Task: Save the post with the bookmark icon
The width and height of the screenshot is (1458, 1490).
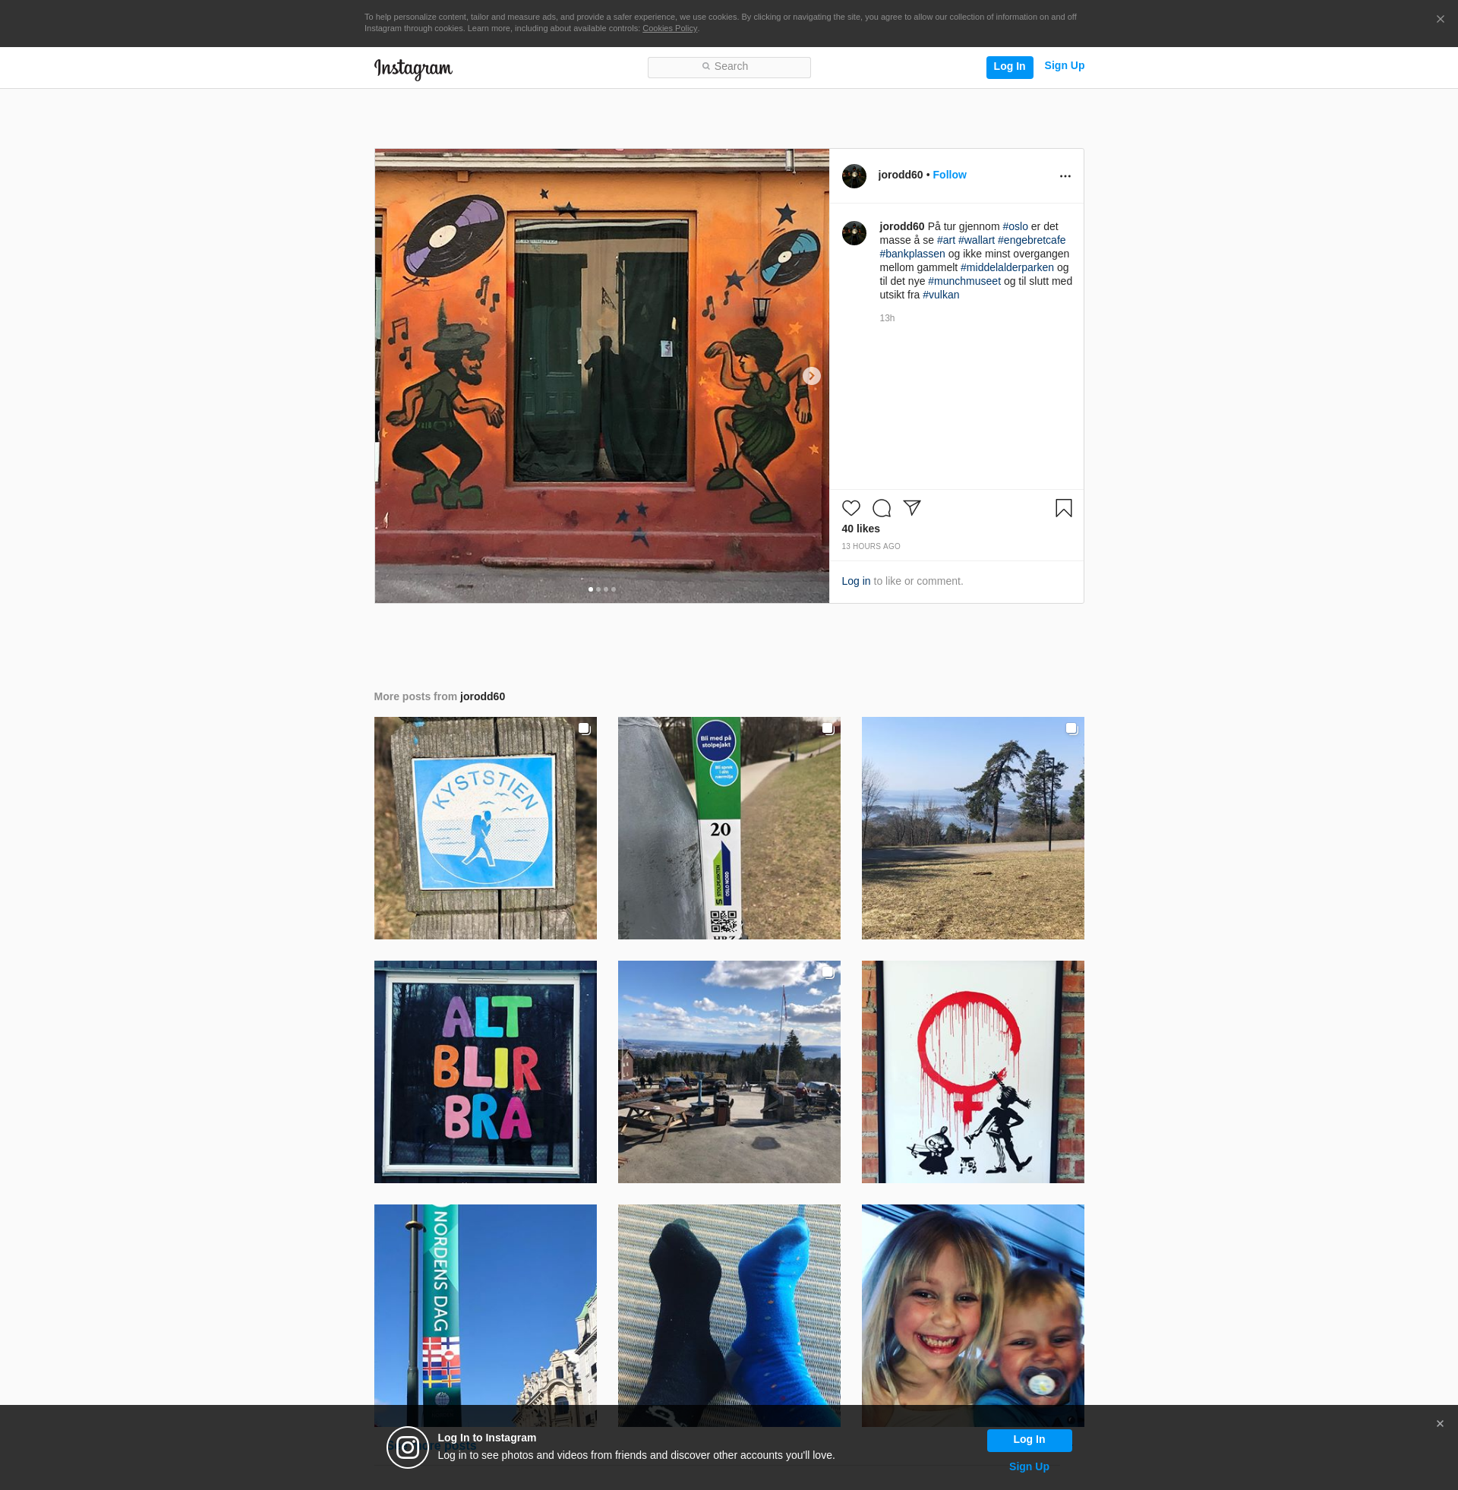Action: click(1063, 508)
